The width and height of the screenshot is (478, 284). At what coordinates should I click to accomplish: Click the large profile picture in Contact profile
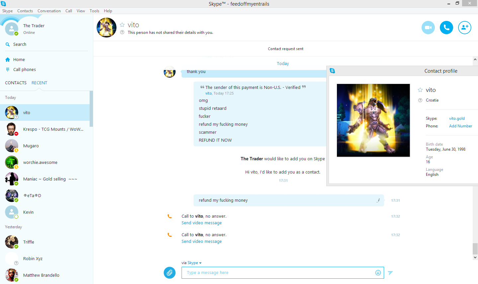(373, 120)
